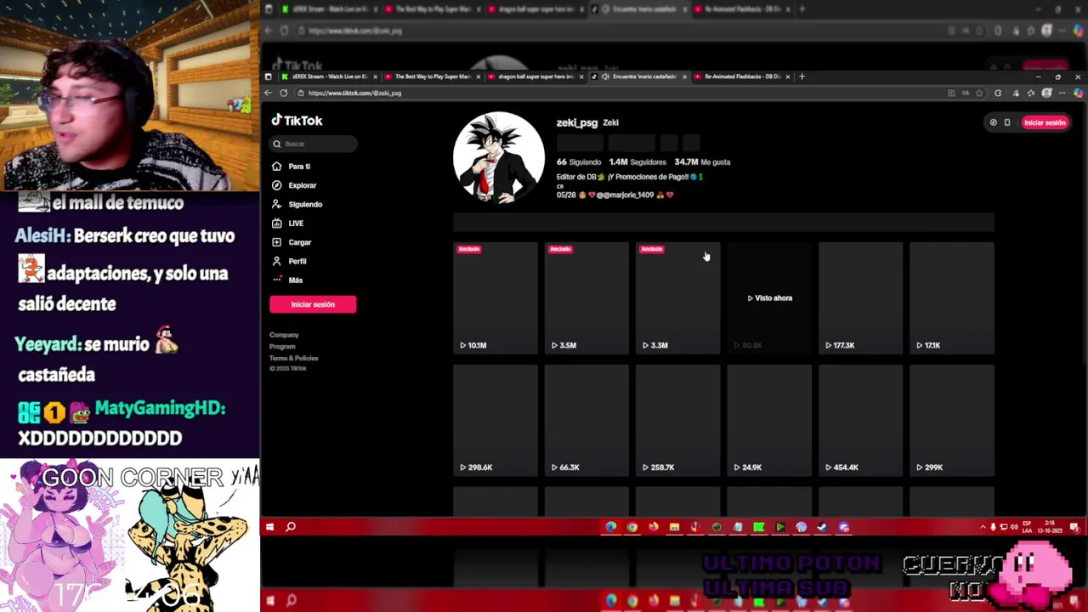Open pinned video with 3.3M views

tap(678, 297)
